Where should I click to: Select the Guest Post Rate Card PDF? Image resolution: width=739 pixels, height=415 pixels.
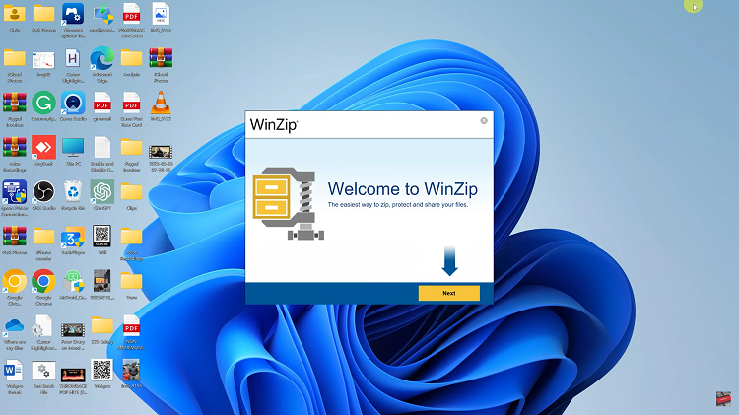point(131,104)
